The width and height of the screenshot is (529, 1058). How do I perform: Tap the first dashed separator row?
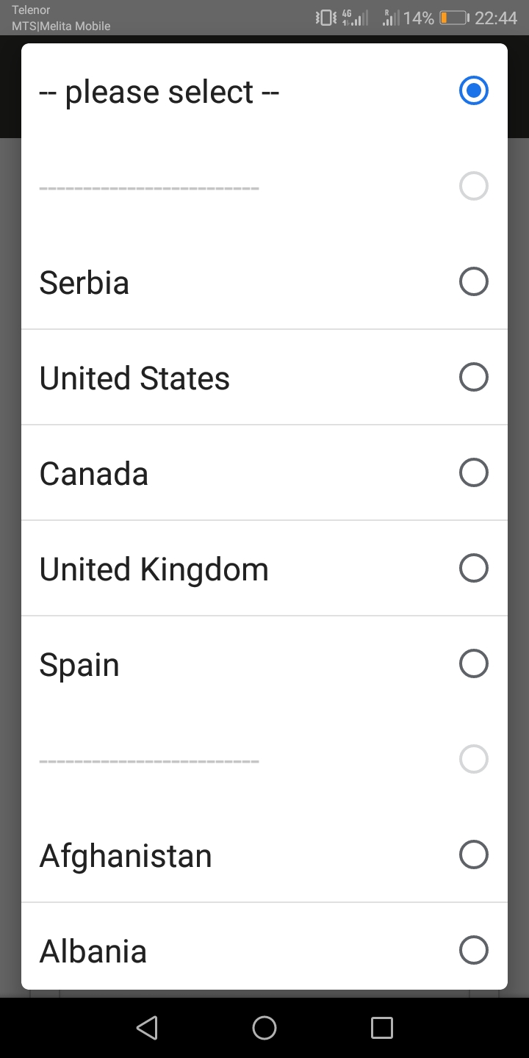pyautogui.click(x=264, y=187)
